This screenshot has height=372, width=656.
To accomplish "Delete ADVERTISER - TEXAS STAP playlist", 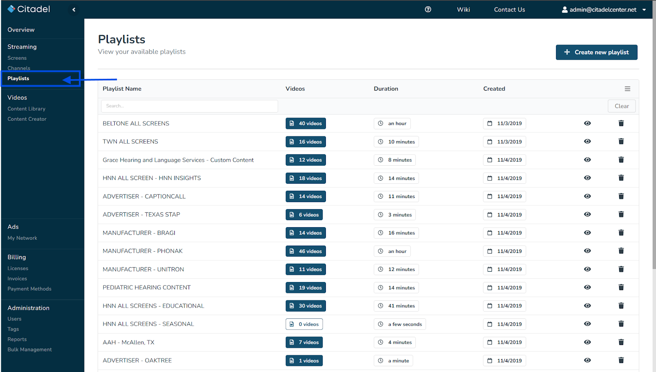I will click(621, 214).
